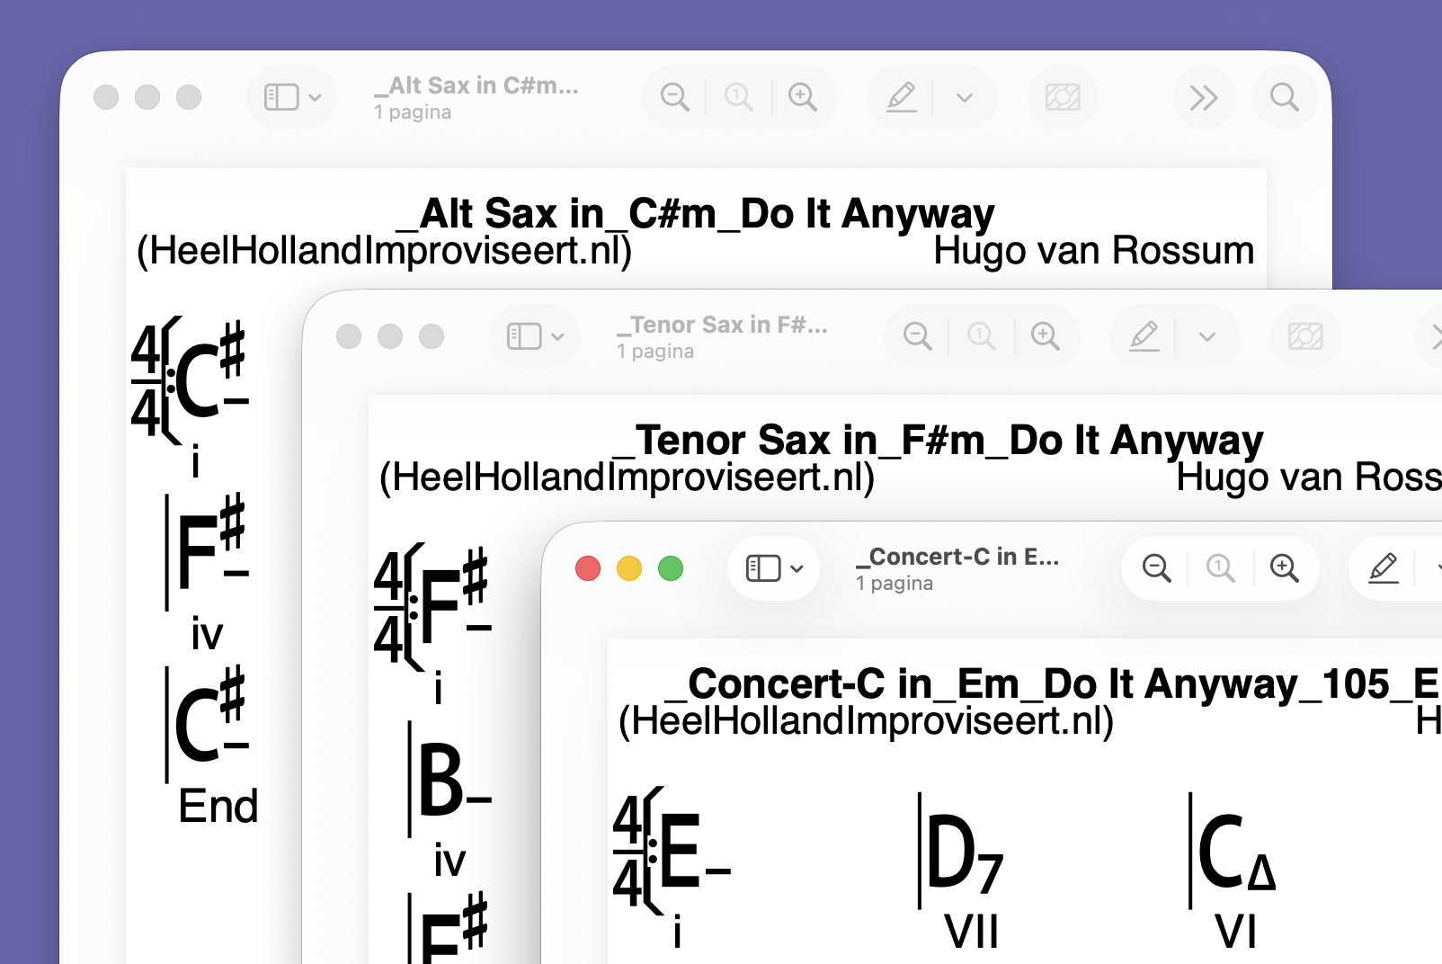Click the B- chord in Tenor Sax document

[454, 780]
